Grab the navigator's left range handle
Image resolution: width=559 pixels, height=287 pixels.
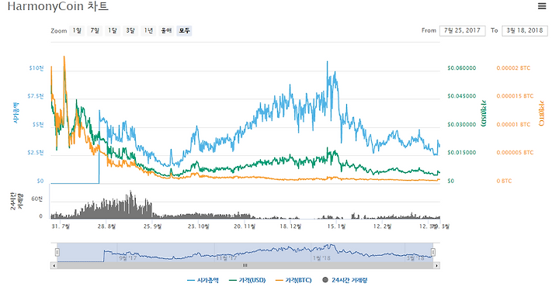pyautogui.click(x=57, y=252)
